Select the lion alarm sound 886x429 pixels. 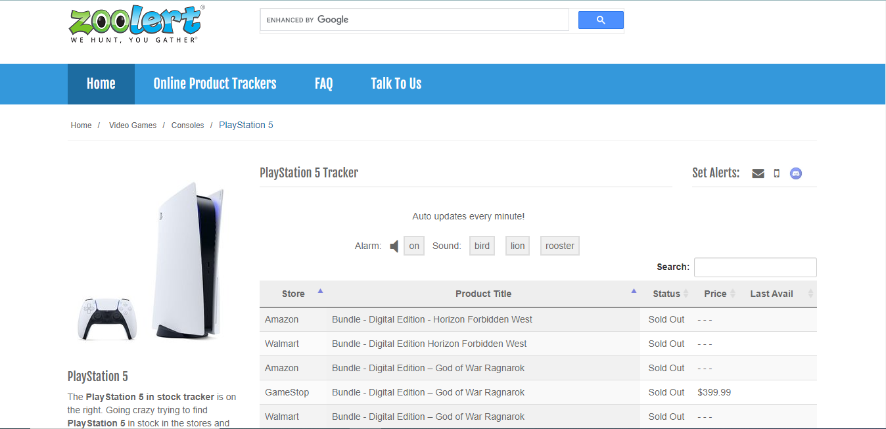(518, 246)
